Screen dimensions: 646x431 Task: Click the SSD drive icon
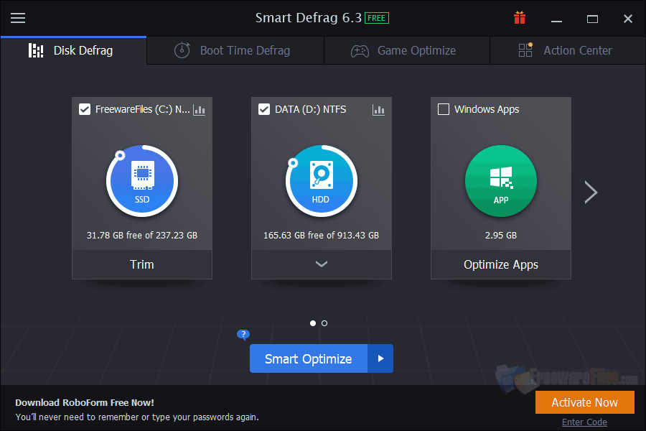(141, 180)
